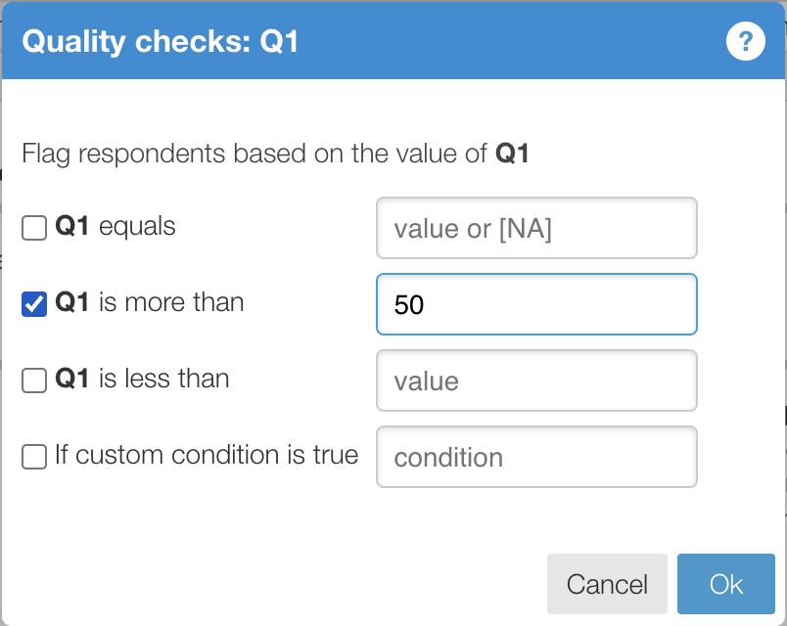787x626 pixels.
Task: Click inside the custom condition entry field
Action: tap(536, 457)
